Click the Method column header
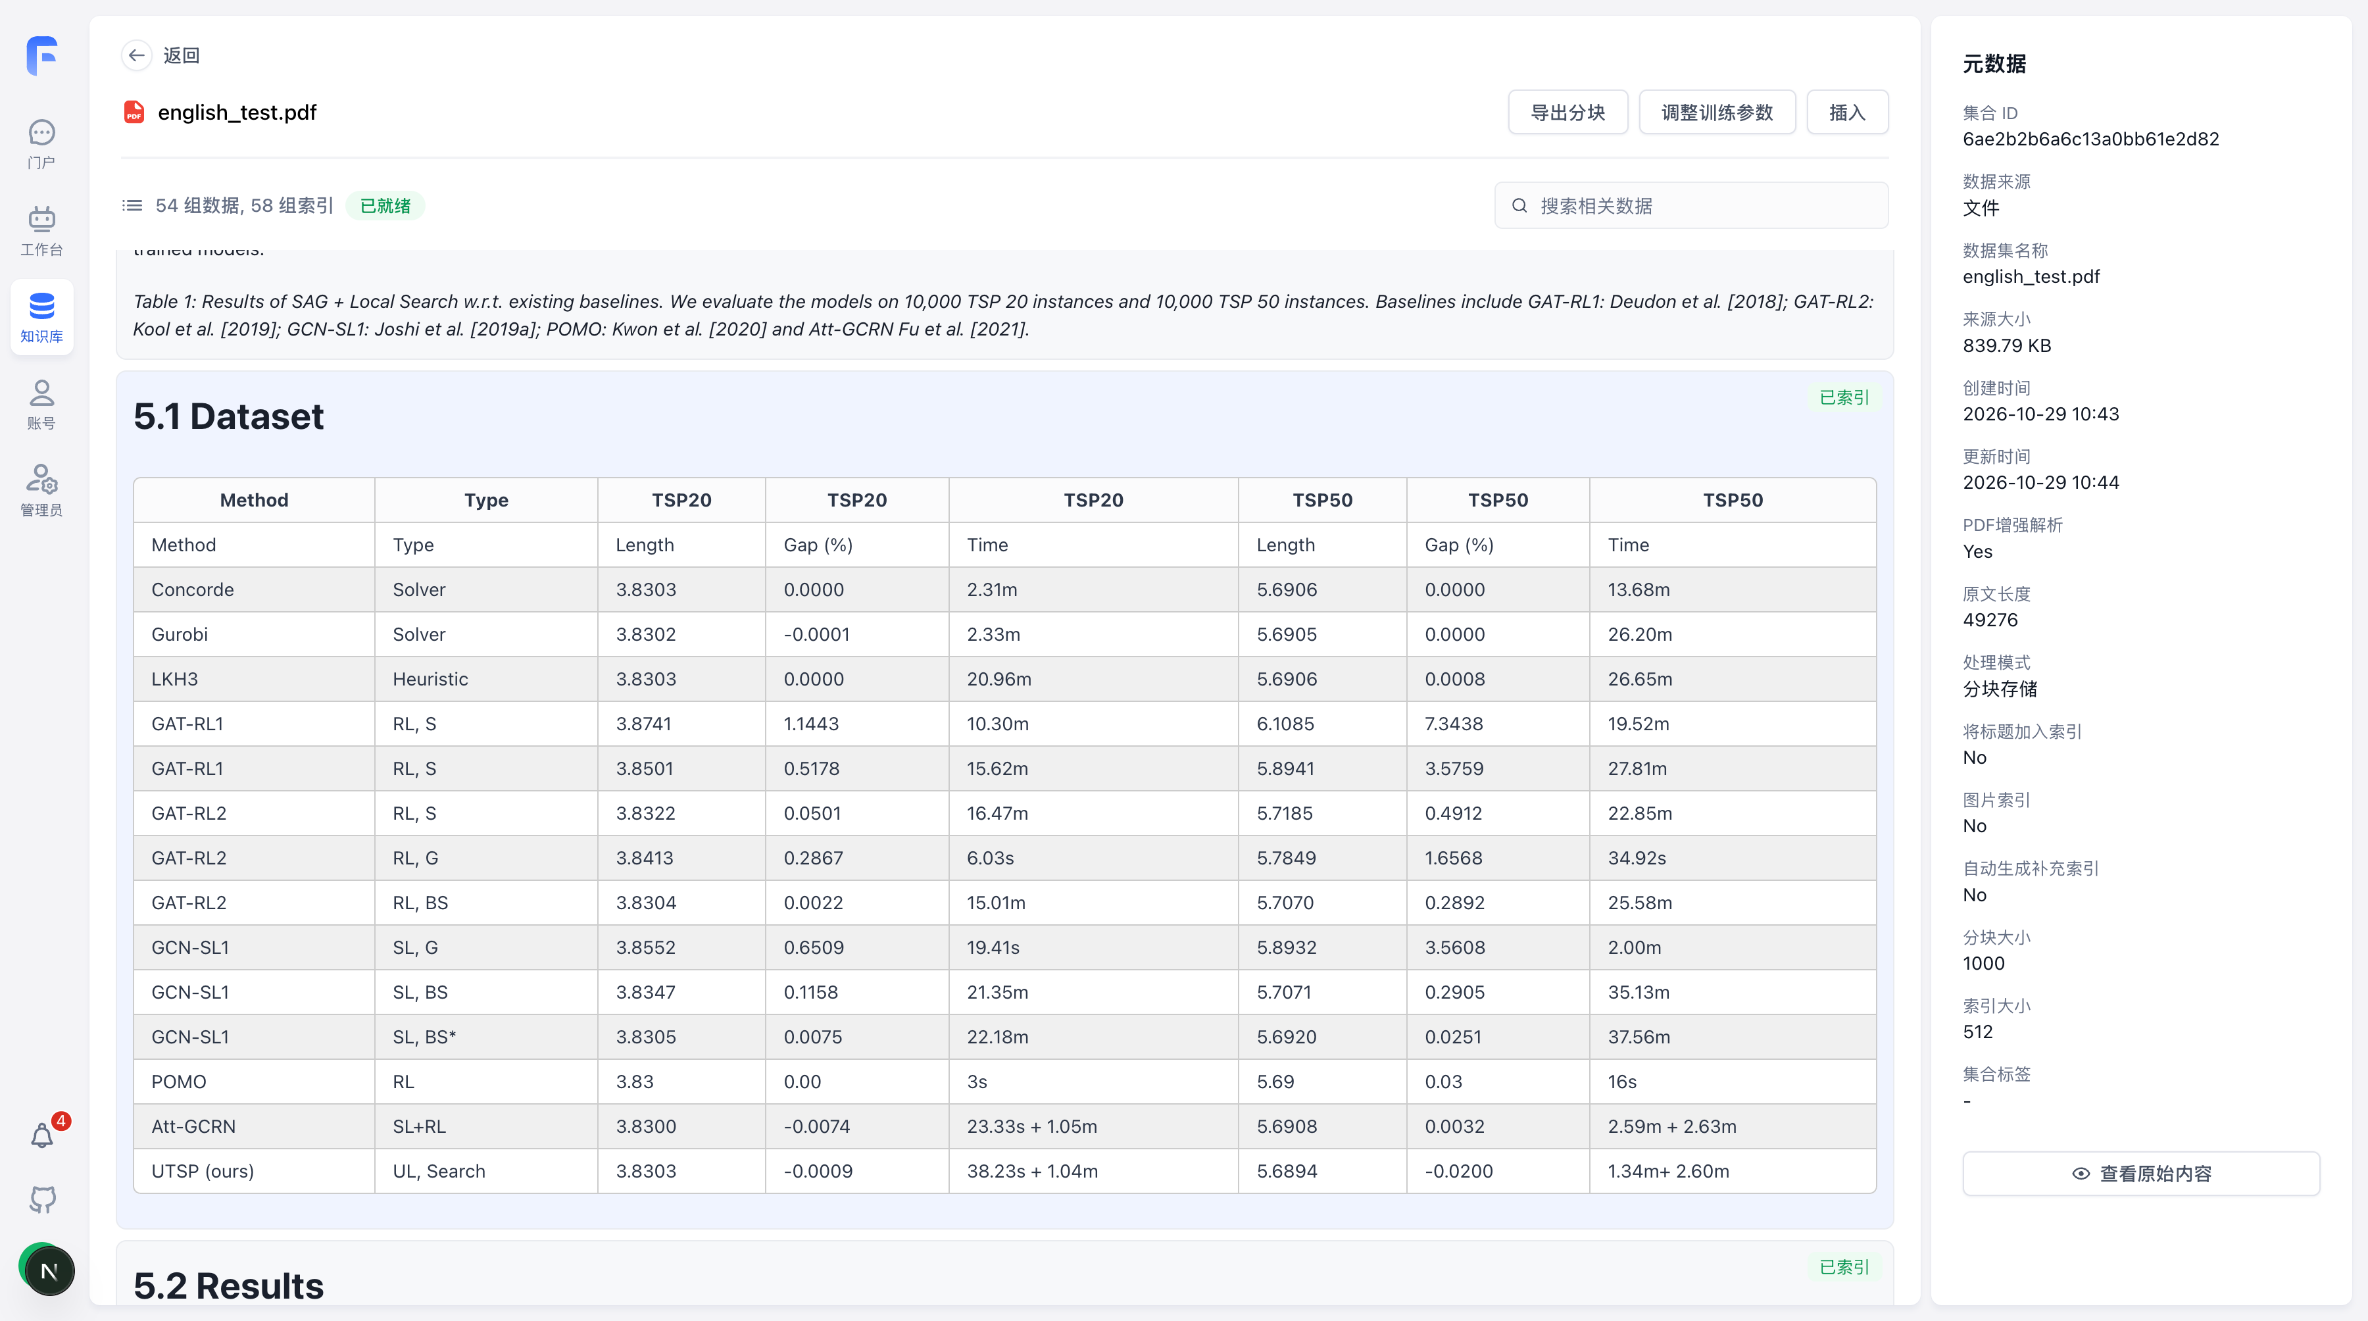The image size is (2368, 1321). point(254,500)
